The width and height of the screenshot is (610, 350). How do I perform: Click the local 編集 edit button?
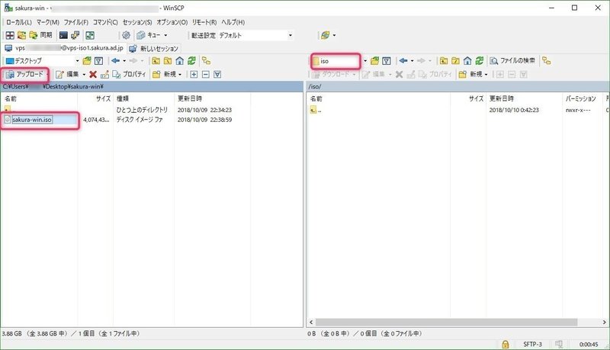coord(67,74)
